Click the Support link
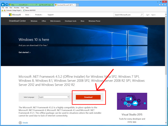Screen dimensions: 168x126 click(x=51, y=15)
